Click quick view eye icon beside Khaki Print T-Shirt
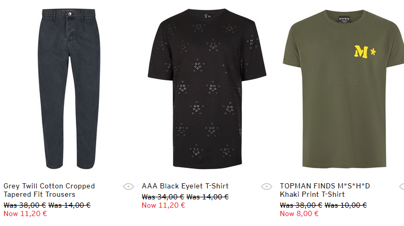The image size is (404, 226). click(x=401, y=186)
